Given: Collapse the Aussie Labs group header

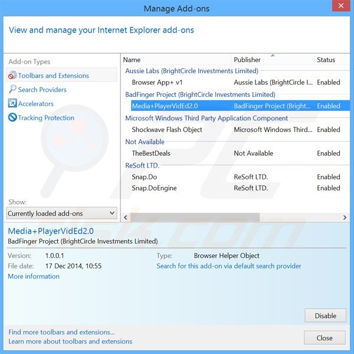Looking at the screenshot, I should [192, 71].
